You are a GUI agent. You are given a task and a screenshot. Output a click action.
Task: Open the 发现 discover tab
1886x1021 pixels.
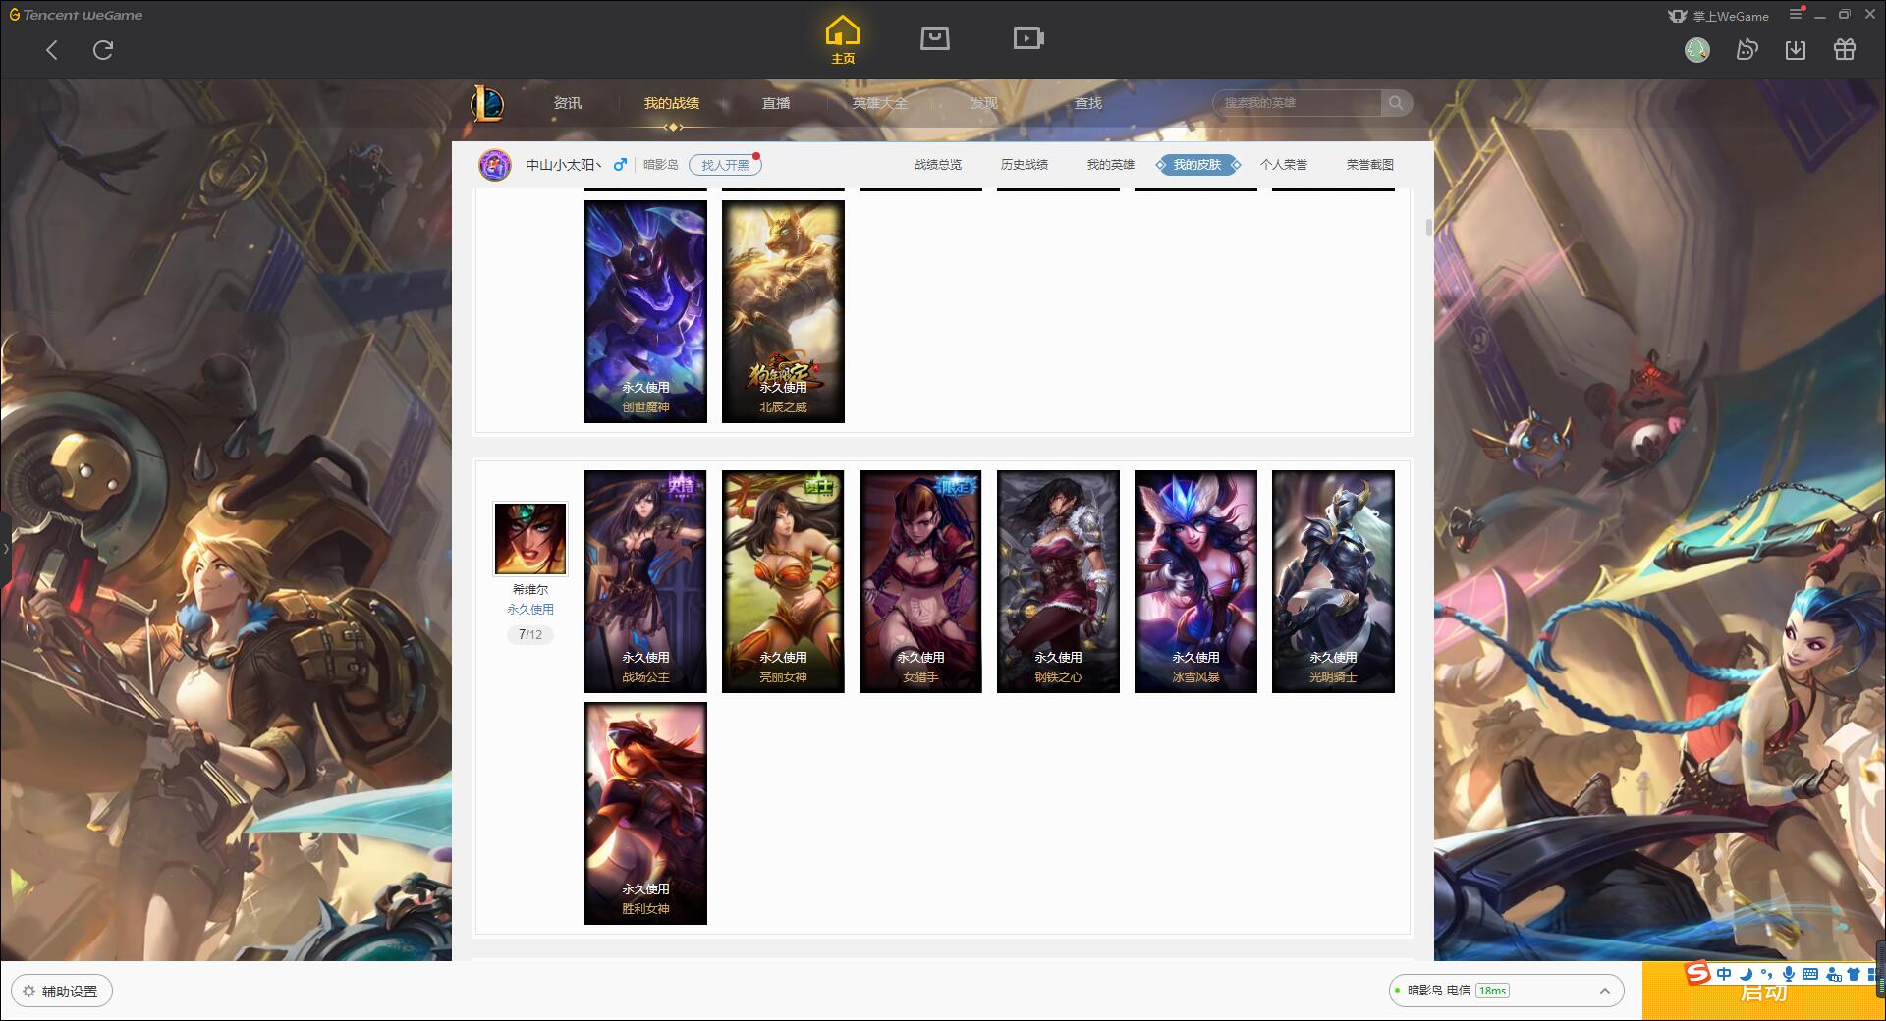[984, 103]
